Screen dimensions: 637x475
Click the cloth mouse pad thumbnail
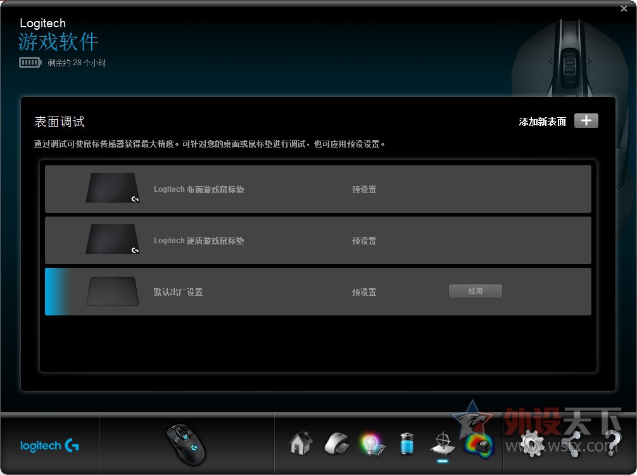(113, 187)
